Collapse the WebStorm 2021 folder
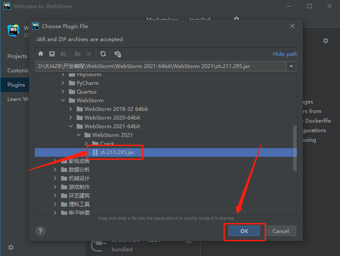The height and width of the screenshot is (256, 340). click(x=79, y=135)
